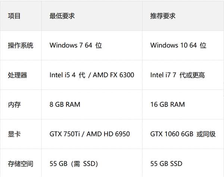The width and height of the screenshot is (224, 177).
Task: Click the 8 GB RAM cell
Action: pyautogui.click(x=65, y=105)
